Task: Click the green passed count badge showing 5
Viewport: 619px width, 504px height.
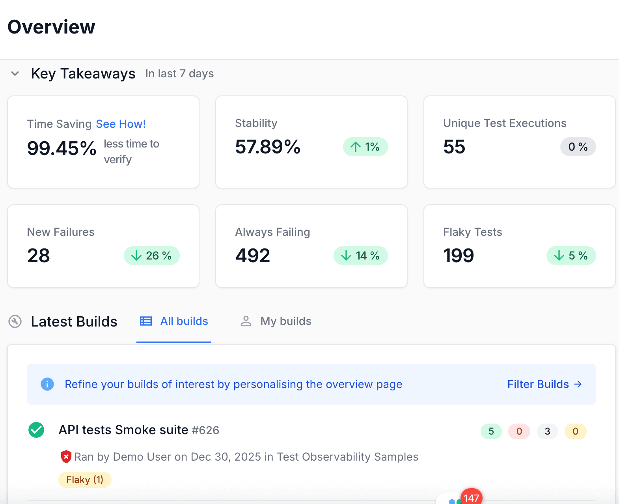Action: (491, 431)
